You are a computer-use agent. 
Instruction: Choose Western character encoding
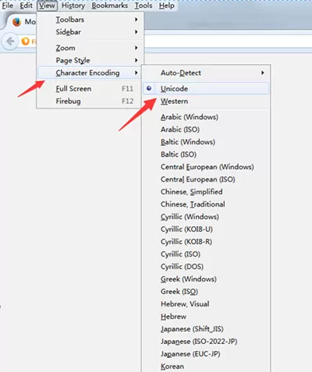click(x=206, y=101)
